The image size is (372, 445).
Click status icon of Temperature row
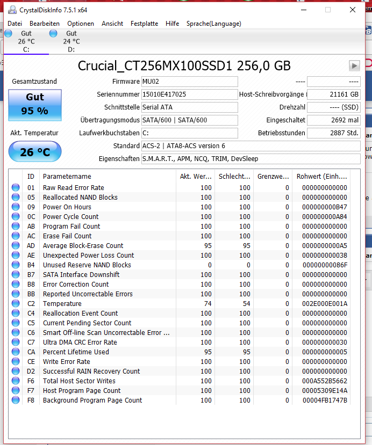pos(16,303)
